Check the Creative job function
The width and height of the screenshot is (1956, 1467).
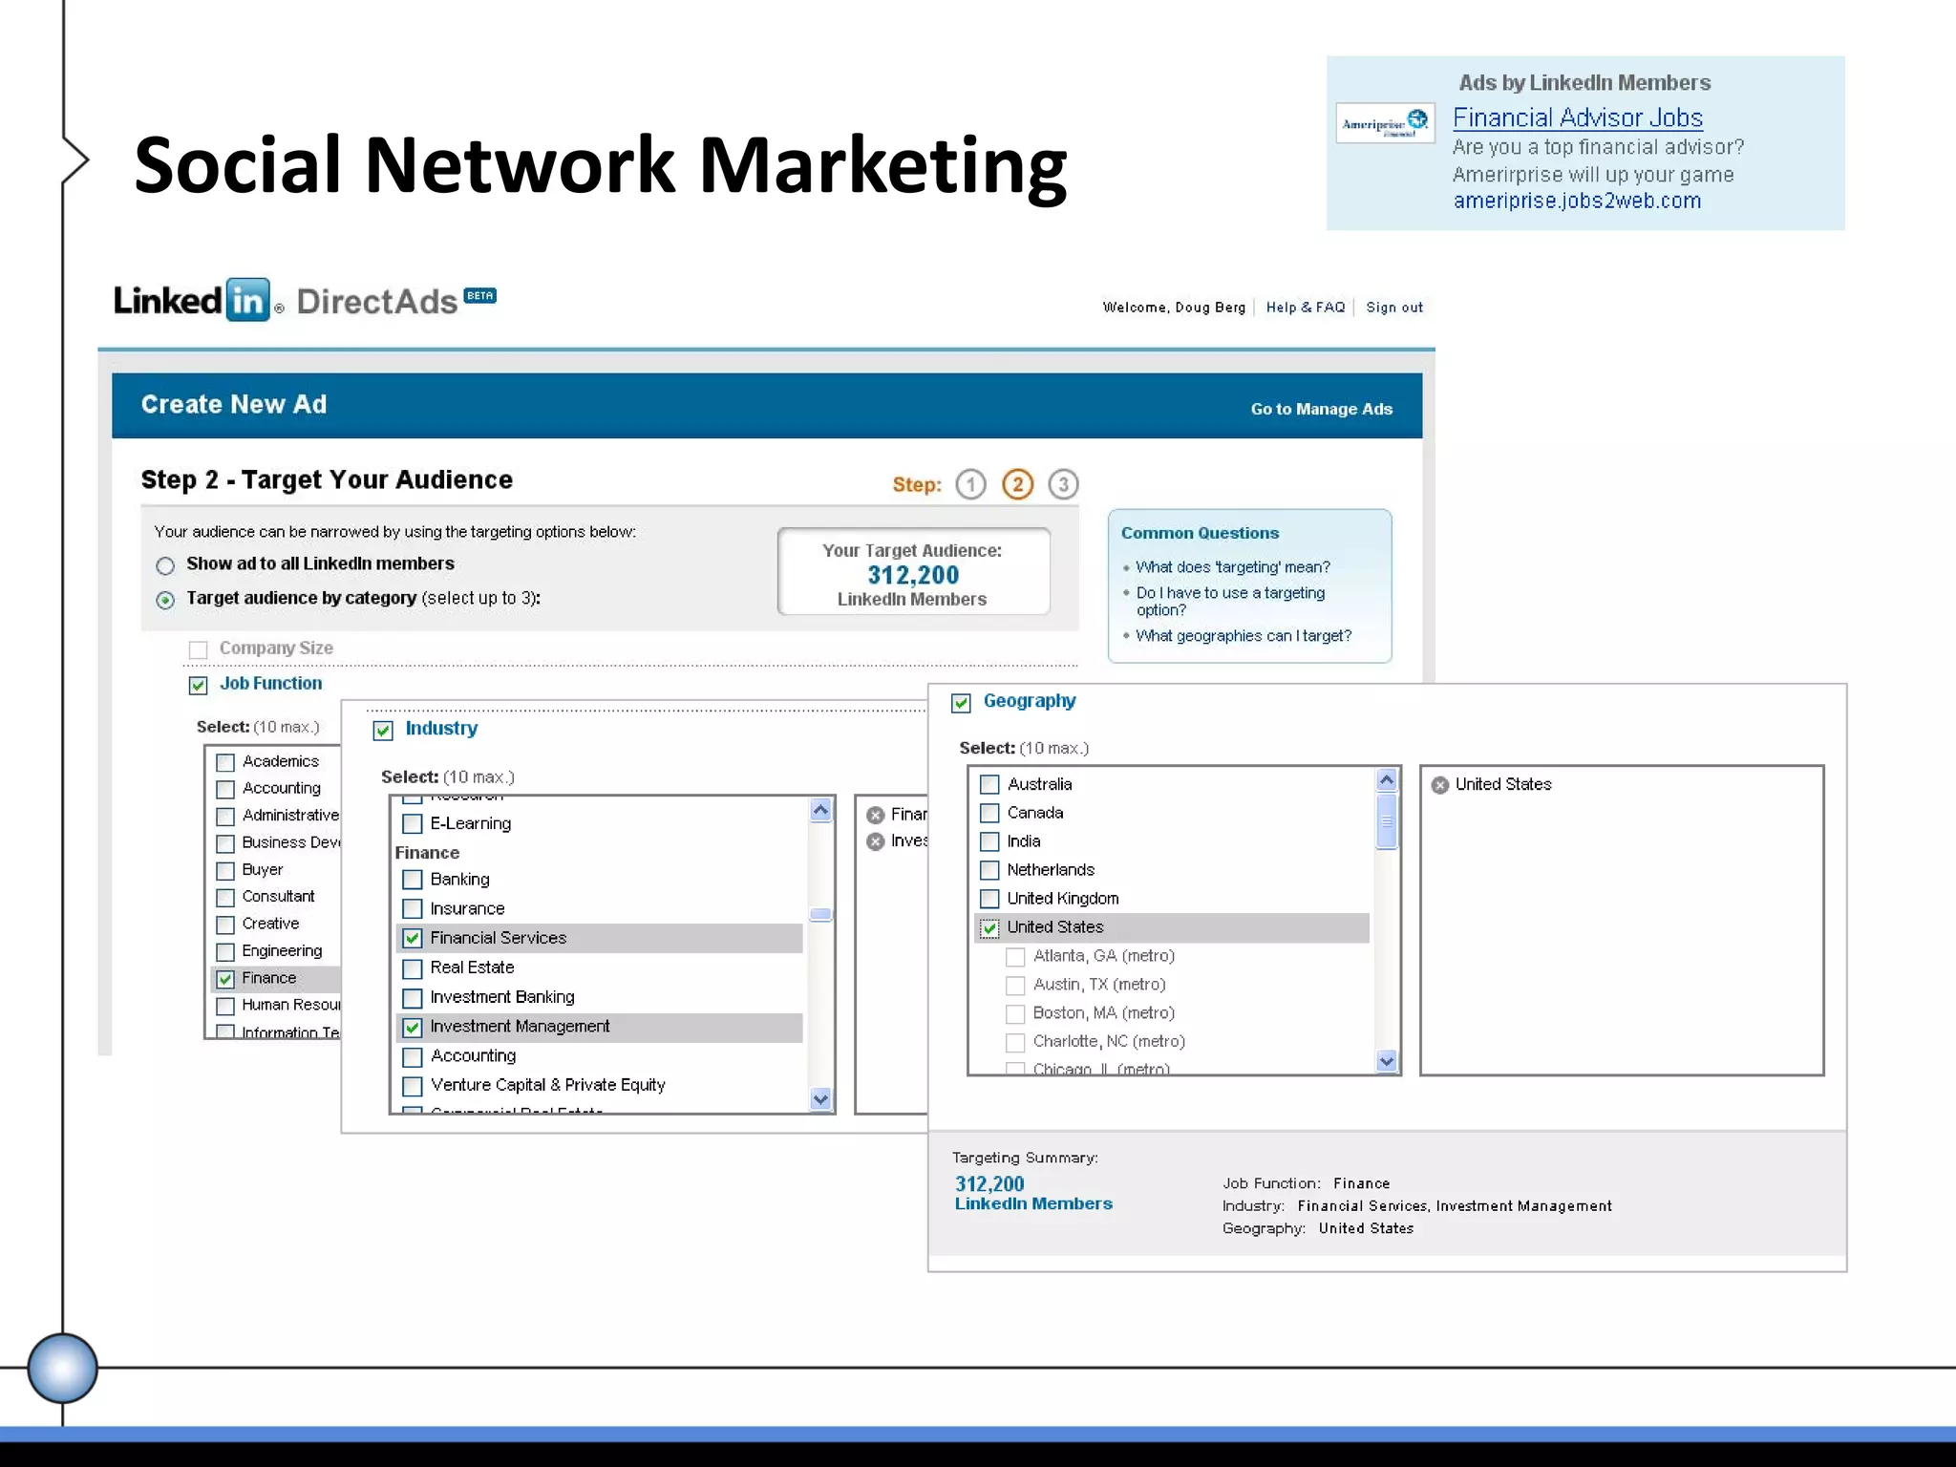click(x=225, y=925)
